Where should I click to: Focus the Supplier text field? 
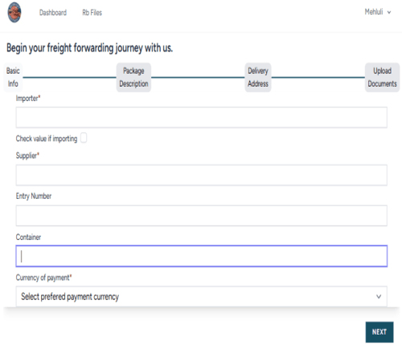pyautogui.click(x=201, y=175)
